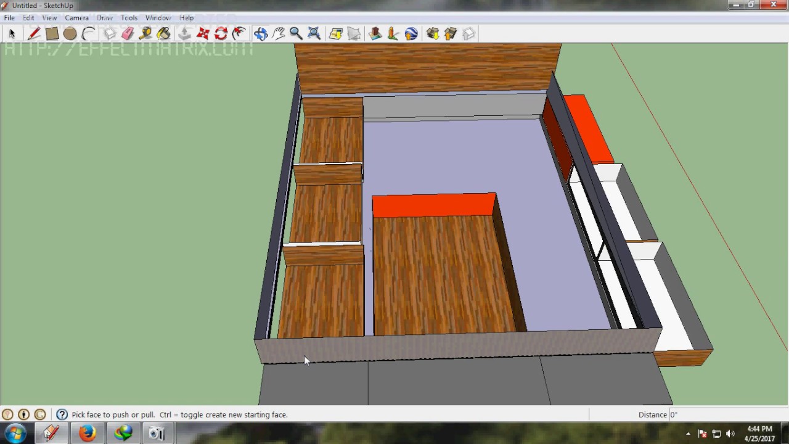Activate the Offset tool

tap(239, 33)
